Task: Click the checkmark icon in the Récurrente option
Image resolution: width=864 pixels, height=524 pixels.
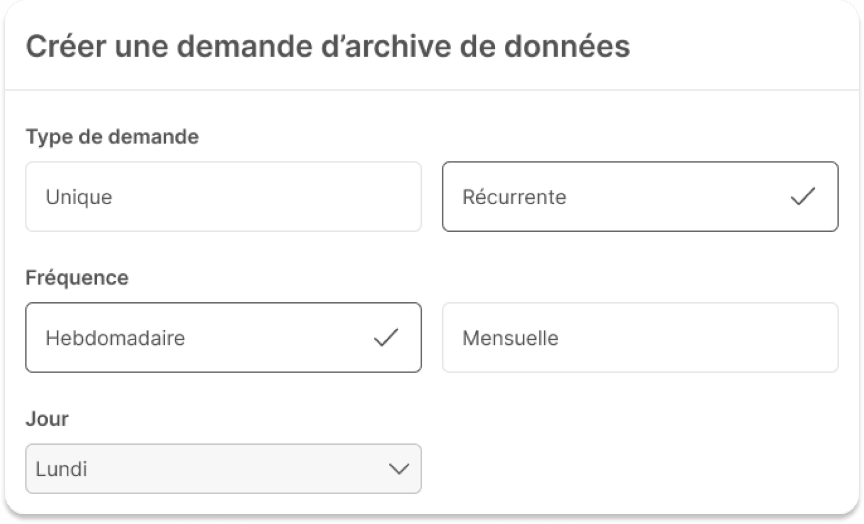Action: point(802,196)
